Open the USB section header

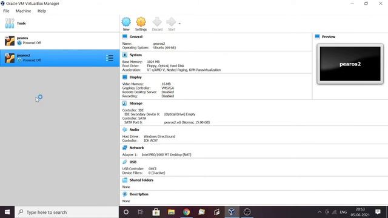point(133,162)
